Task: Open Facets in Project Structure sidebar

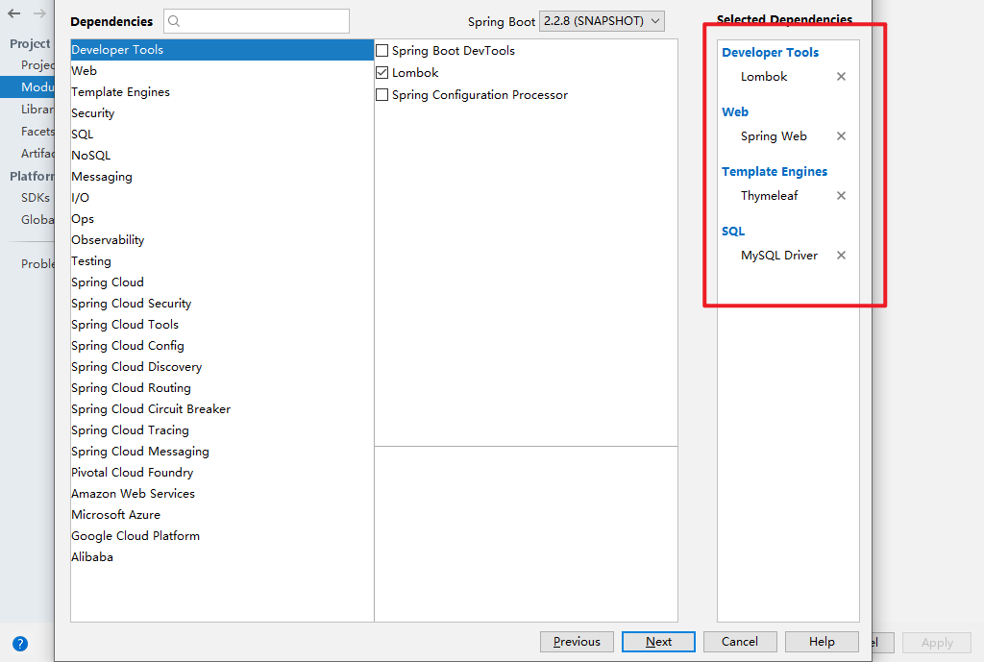Action: coord(28,131)
